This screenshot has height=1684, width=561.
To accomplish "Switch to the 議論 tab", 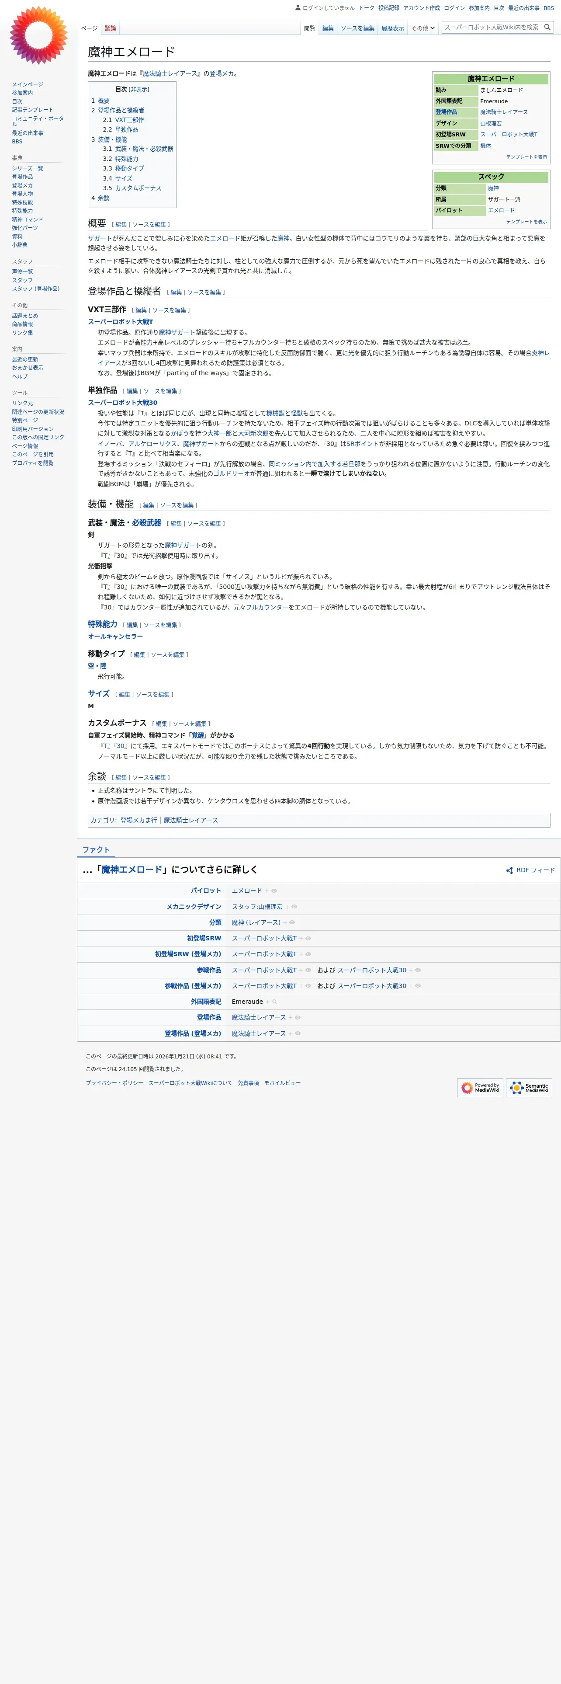I will click(111, 28).
